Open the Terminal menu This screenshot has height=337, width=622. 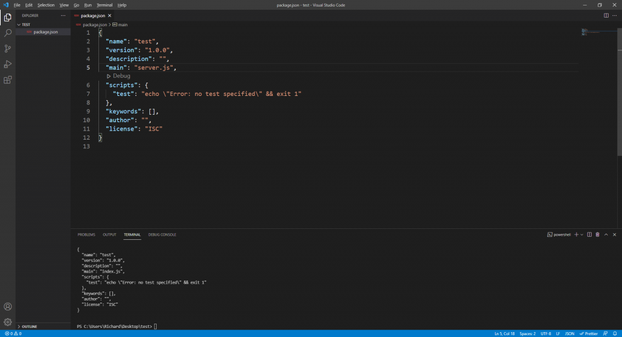pyautogui.click(x=104, y=5)
